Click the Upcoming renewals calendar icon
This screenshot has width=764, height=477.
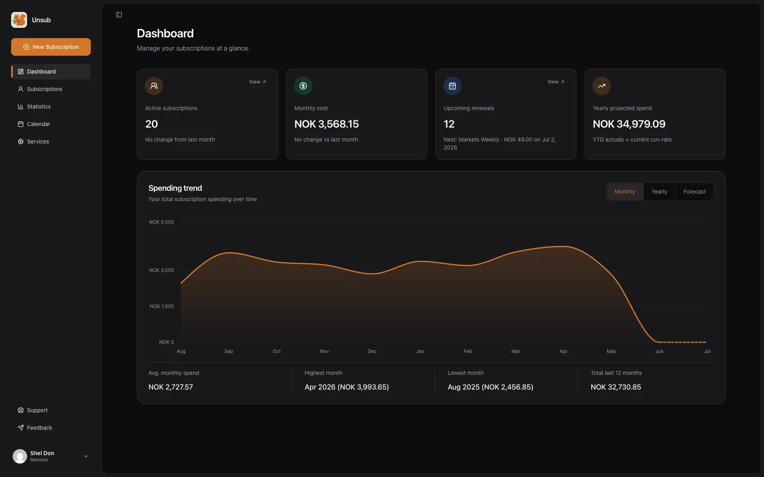pyautogui.click(x=452, y=86)
